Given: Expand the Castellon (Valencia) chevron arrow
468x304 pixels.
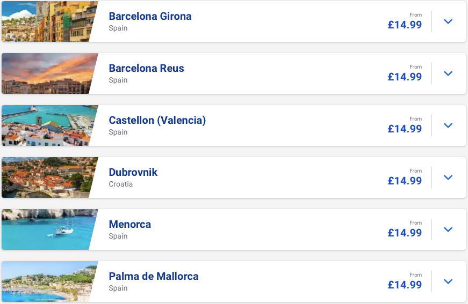Looking at the screenshot, I should (448, 125).
